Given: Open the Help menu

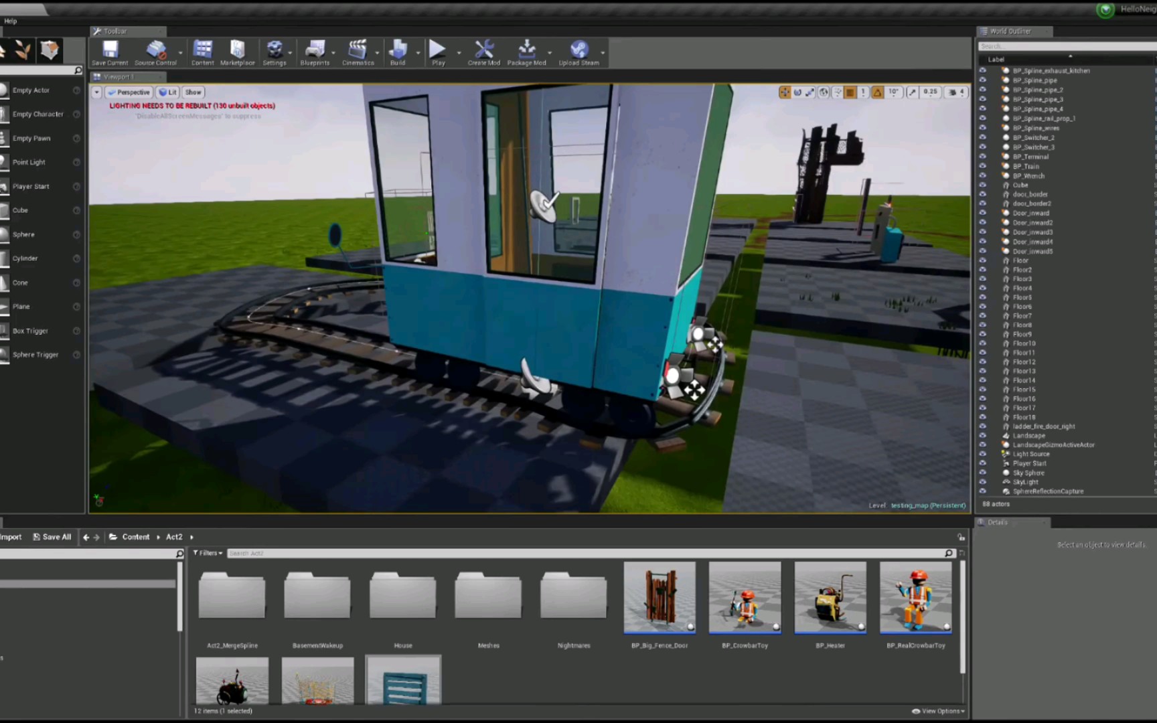Looking at the screenshot, I should coord(10,21).
